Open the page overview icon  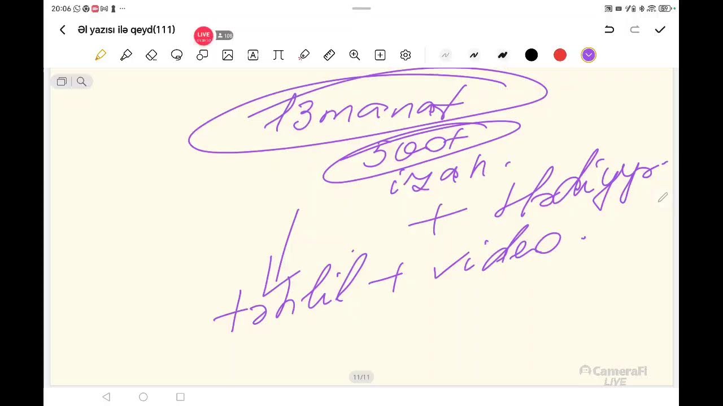(62, 82)
